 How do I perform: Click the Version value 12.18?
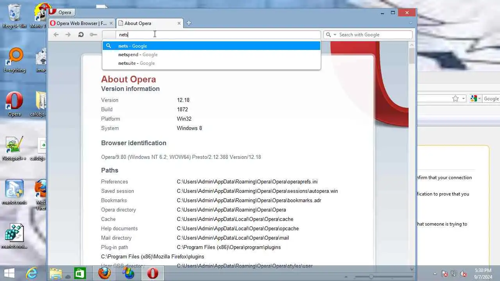[x=183, y=100]
